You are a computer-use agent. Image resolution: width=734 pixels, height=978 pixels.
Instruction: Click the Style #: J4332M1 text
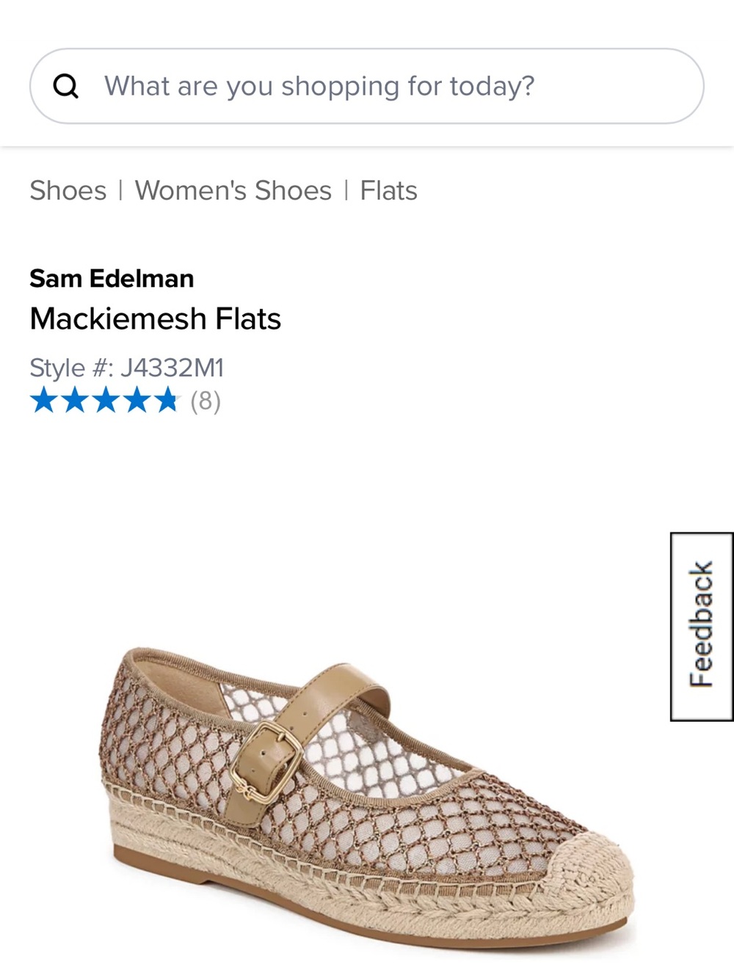pos(128,368)
